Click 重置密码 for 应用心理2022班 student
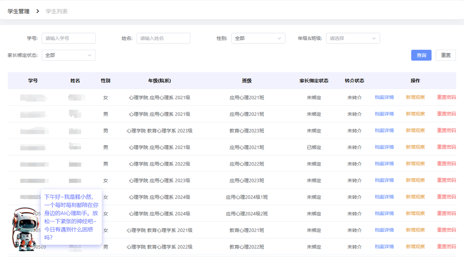This screenshot has height=257, width=464. (x=447, y=164)
